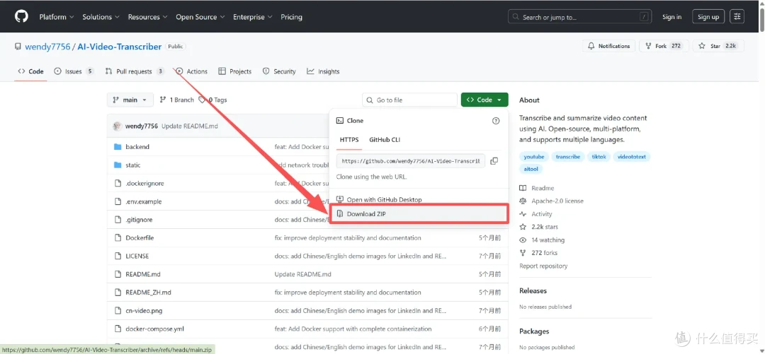Open the Pricing link

point(291,16)
